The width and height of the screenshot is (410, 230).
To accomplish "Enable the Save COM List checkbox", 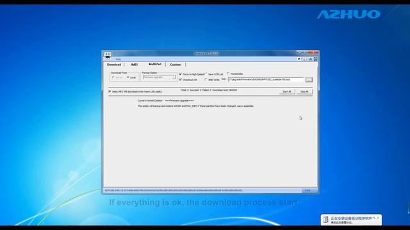I will click(x=206, y=74).
